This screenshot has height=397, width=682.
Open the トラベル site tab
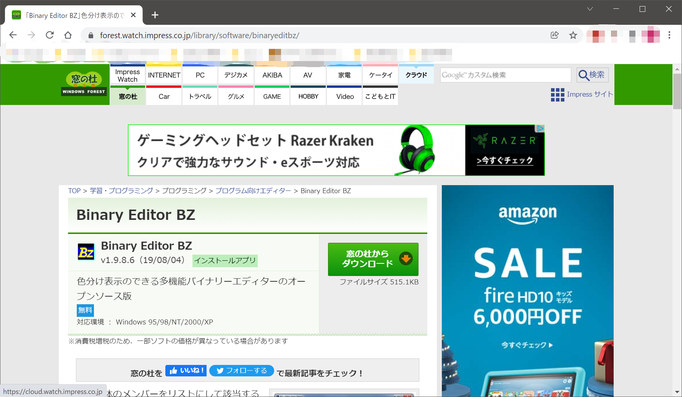click(x=200, y=96)
